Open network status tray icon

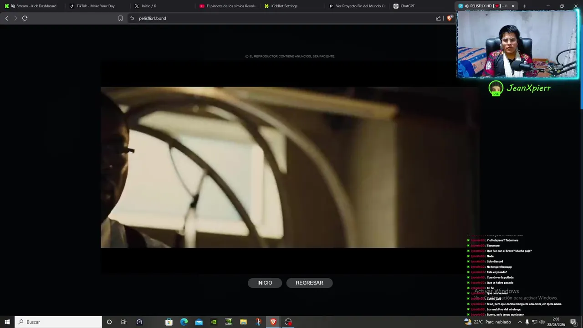pos(535,322)
